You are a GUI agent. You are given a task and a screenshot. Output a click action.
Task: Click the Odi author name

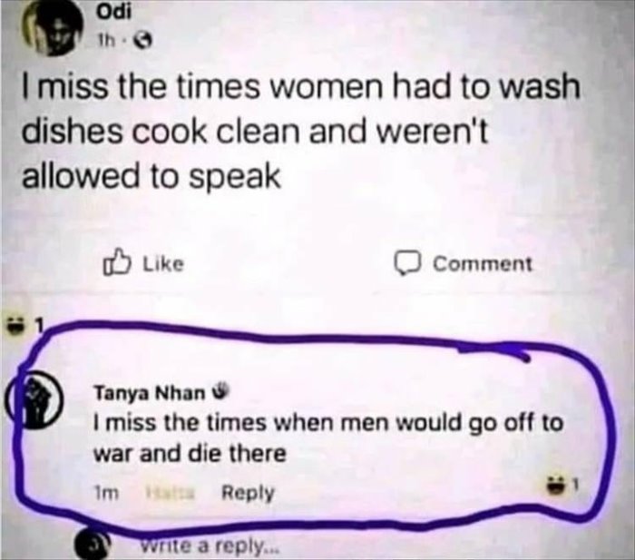click(x=113, y=12)
